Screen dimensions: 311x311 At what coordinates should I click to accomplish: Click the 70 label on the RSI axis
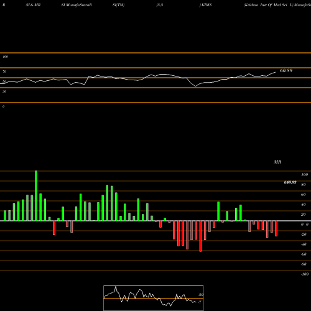coord(4,72)
